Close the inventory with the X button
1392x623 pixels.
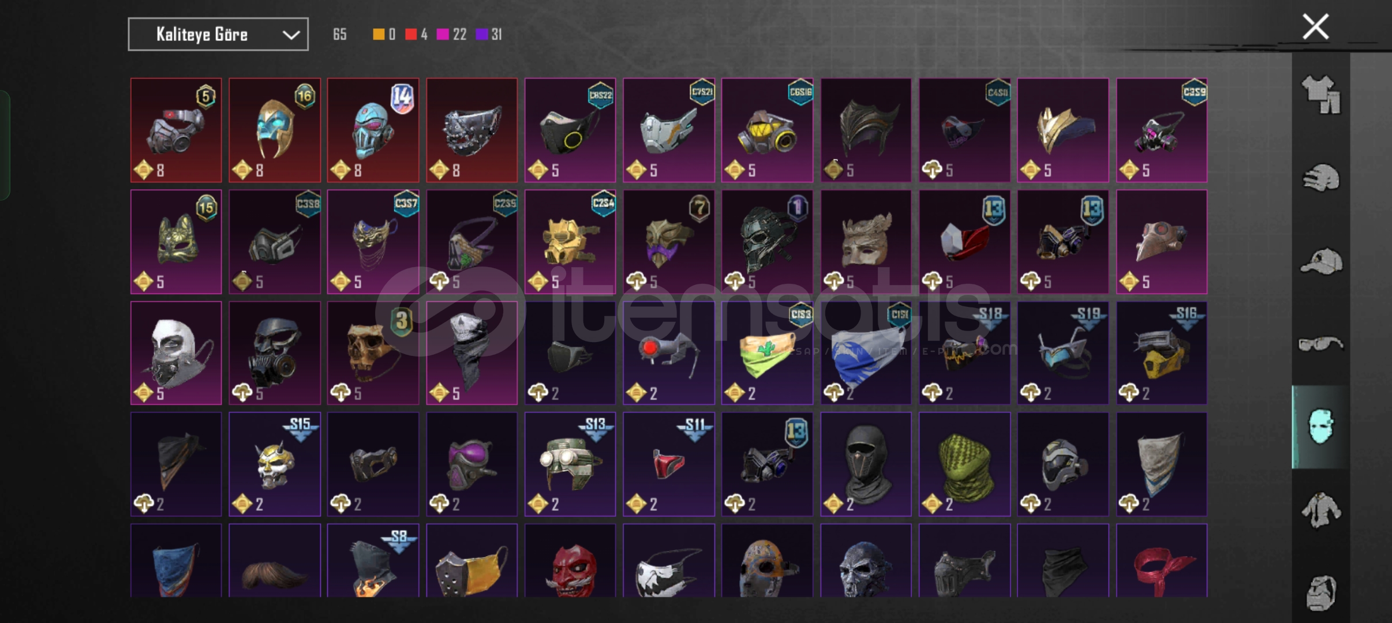(x=1315, y=27)
